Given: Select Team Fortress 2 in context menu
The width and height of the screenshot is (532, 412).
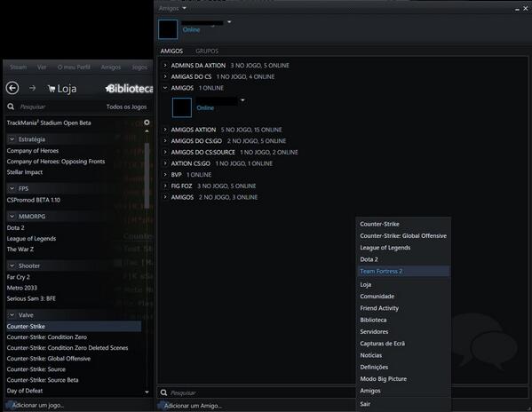Looking at the screenshot, I should point(403,271).
